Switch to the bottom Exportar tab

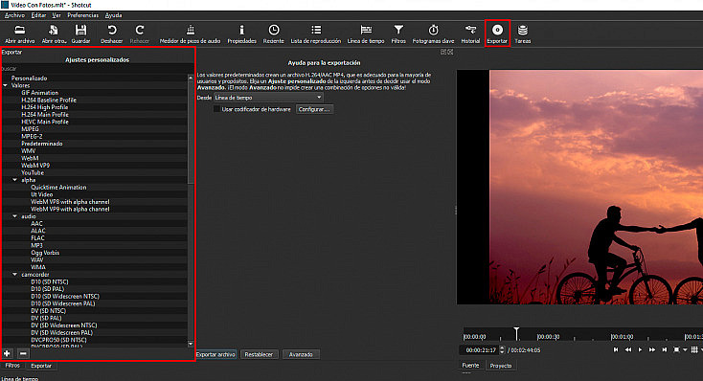click(x=41, y=366)
